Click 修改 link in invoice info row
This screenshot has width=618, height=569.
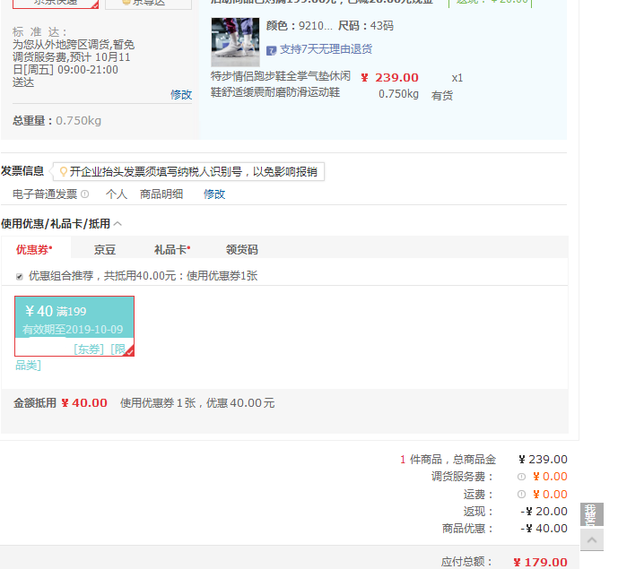click(x=214, y=194)
